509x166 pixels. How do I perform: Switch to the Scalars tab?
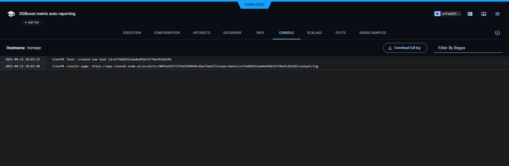(314, 33)
